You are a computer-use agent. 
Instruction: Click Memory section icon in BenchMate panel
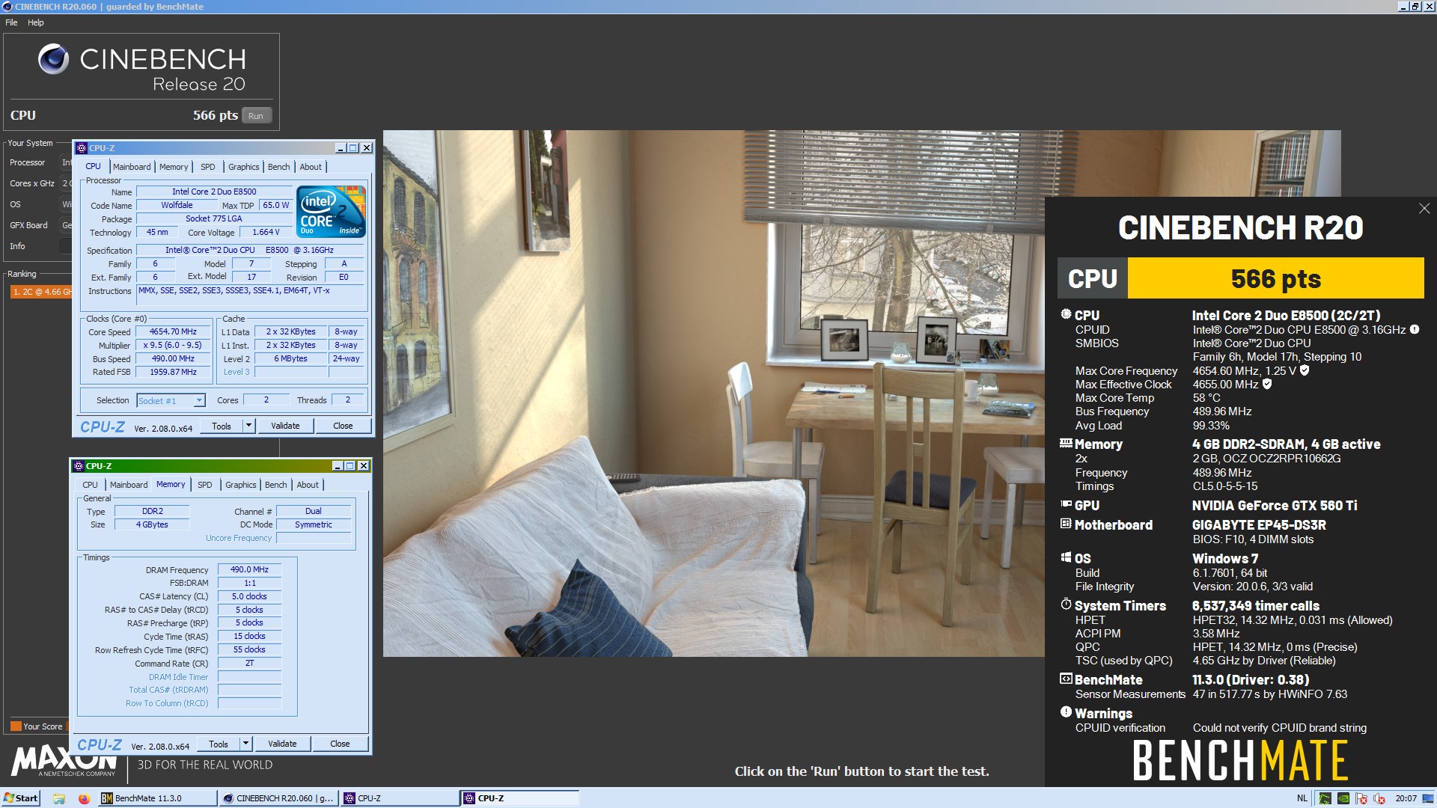pos(1066,443)
